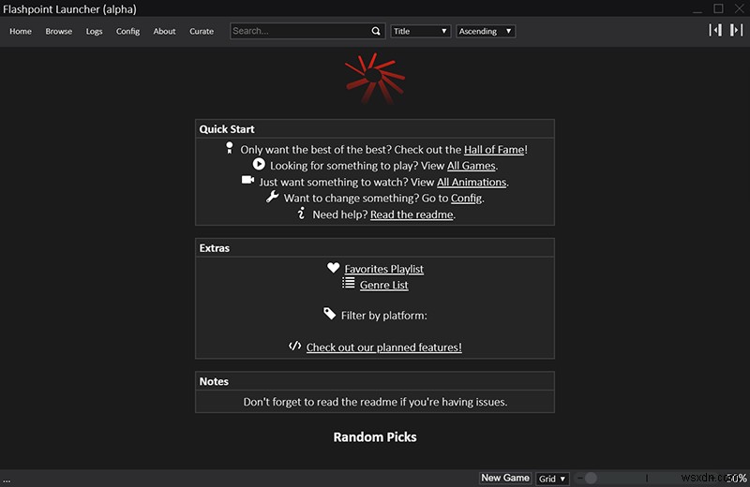
Task: Click into the Search input field
Action: coord(300,31)
